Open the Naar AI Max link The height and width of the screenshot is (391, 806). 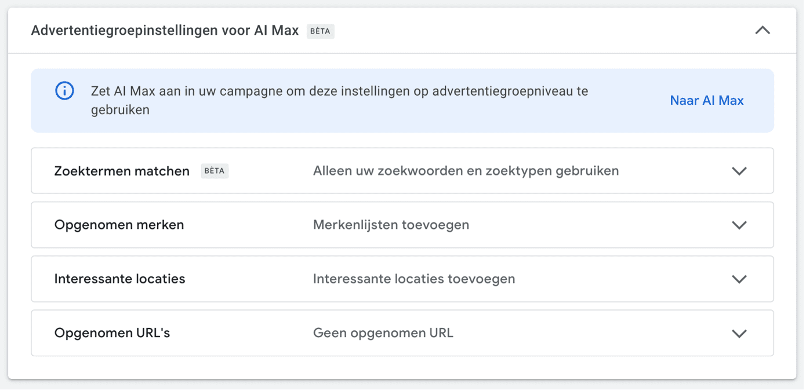pos(707,100)
